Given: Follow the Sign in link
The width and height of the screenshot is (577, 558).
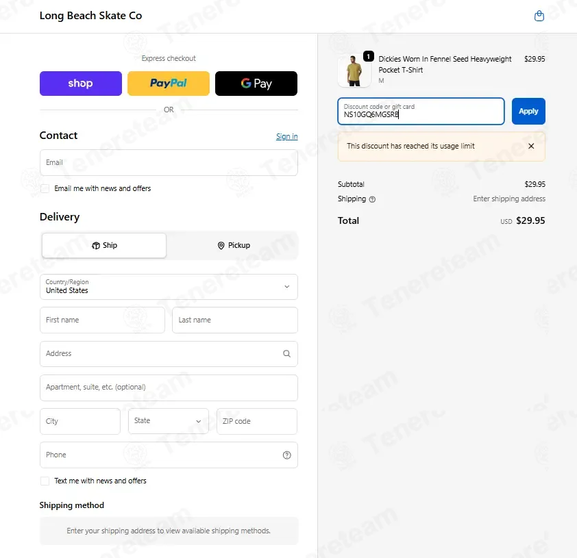Looking at the screenshot, I should pos(286,136).
